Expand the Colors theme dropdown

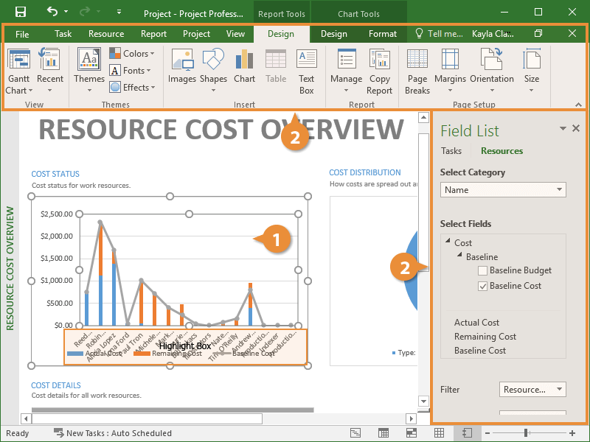(133, 53)
